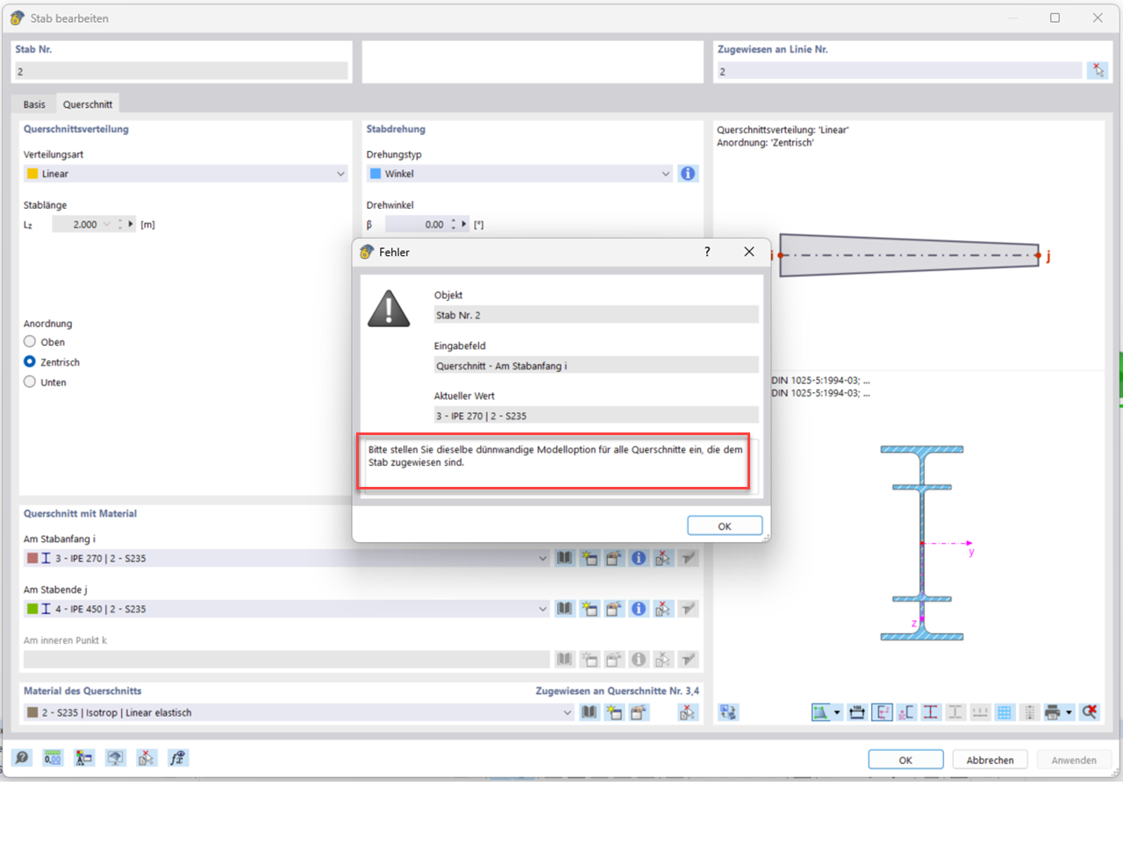Edit section assigned at Stabende j
Viewport: 1123px width, 843px height.
614,609
